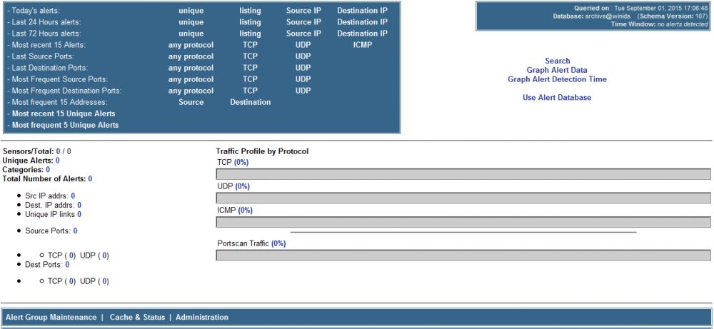
Task: Open Most recent 15 Unique Alerts
Action: click(x=63, y=113)
